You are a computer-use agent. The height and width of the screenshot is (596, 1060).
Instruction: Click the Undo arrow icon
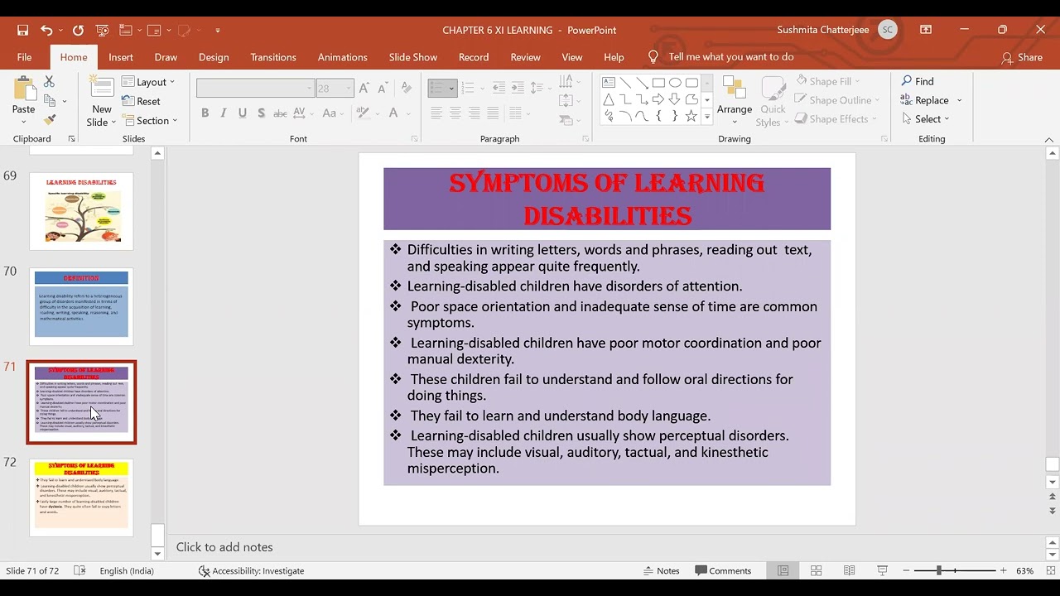point(46,30)
